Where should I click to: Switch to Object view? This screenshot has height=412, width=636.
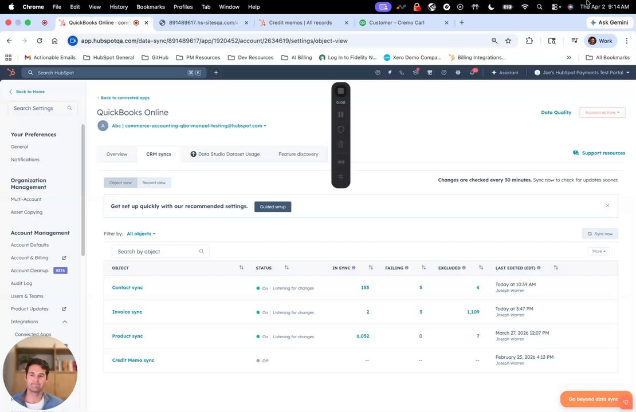[120, 183]
